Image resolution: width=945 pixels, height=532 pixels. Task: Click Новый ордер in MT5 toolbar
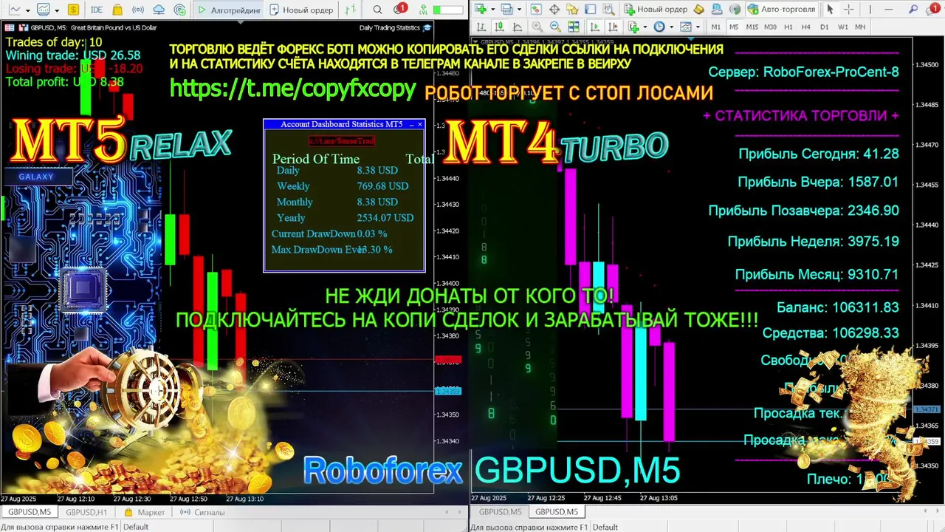click(x=301, y=10)
